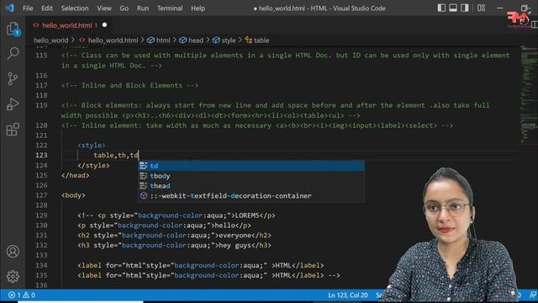
Task: Select ::-webkit-textfield-decoration-container suggestion
Action: (251, 196)
